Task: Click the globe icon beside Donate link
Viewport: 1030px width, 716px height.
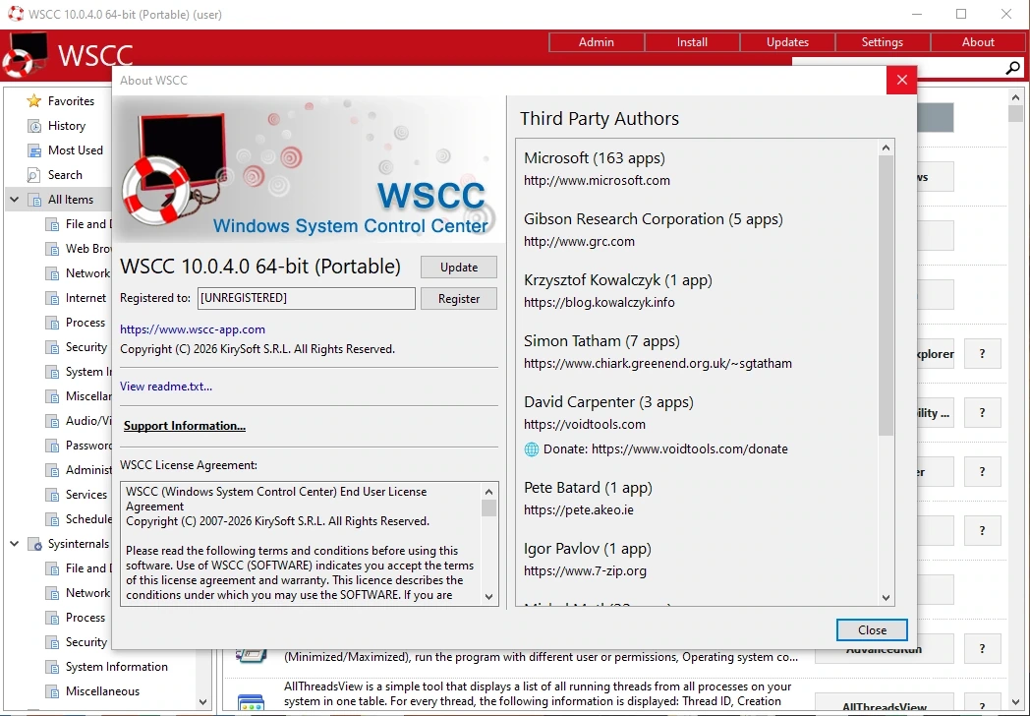Action: click(532, 449)
